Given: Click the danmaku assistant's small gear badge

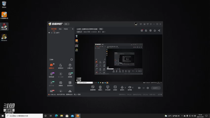Looking at the screenshot, I should pyautogui.click(x=54, y=64).
